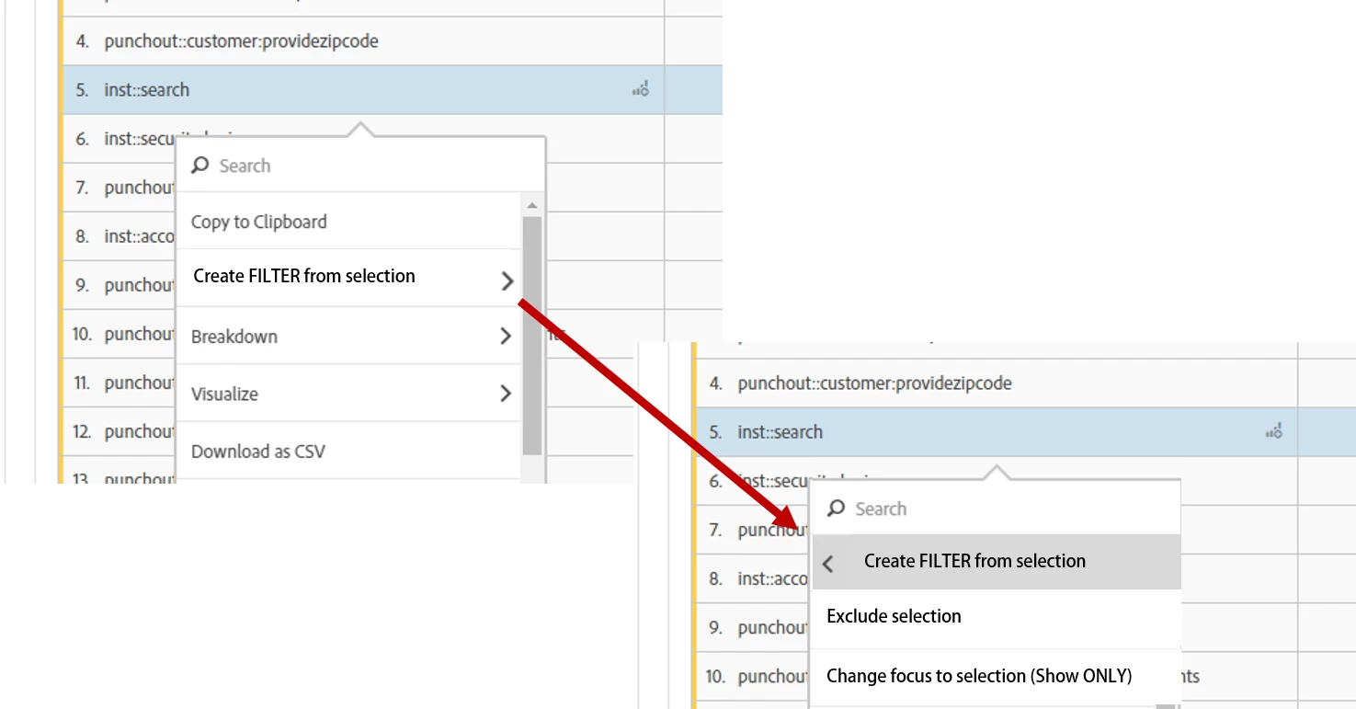Expand the Create FILTER from selection submenu arrow
Screen dimensions: 1356x709
pos(507,281)
